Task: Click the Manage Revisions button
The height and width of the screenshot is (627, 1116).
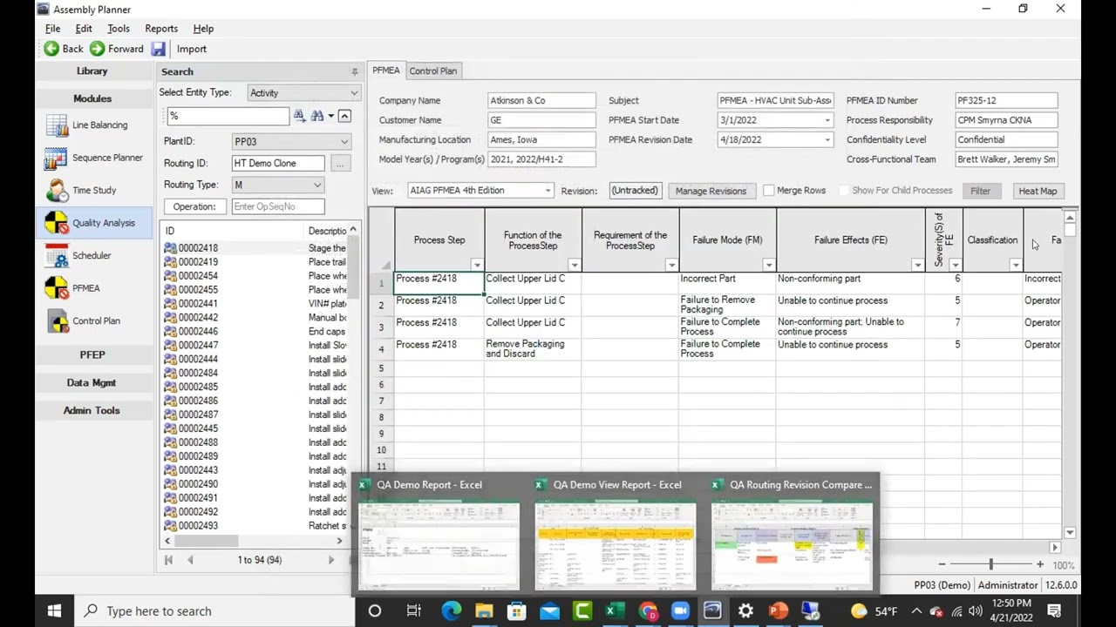Action: point(711,191)
